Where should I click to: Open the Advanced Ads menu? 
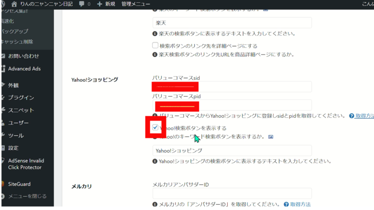pos(24,68)
